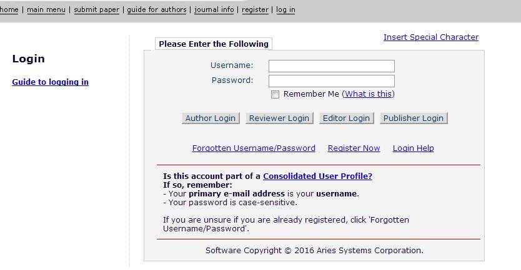The height and width of the screenshot is (270, 521).
Task: Follow the Register Now link
Action: pos(354,148)
